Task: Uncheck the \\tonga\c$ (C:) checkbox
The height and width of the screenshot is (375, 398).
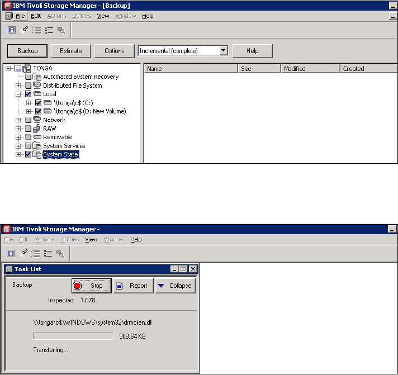Action: pos(39,103)
